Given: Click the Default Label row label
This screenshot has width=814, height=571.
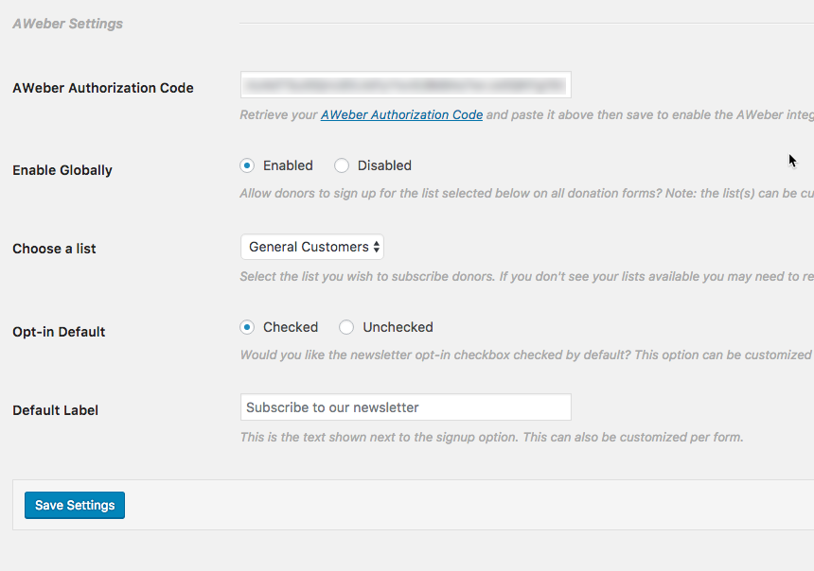Looking at the screenshot, I should pos(55,410).
